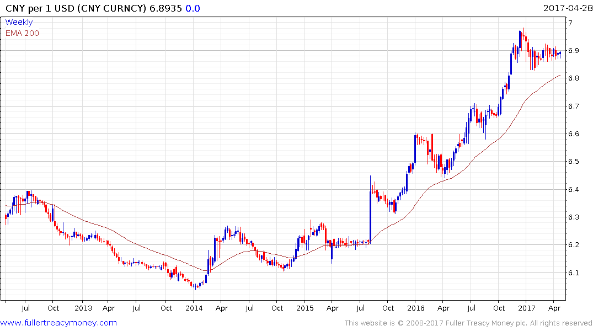Click the blue change value 0.0

(193, 8)
